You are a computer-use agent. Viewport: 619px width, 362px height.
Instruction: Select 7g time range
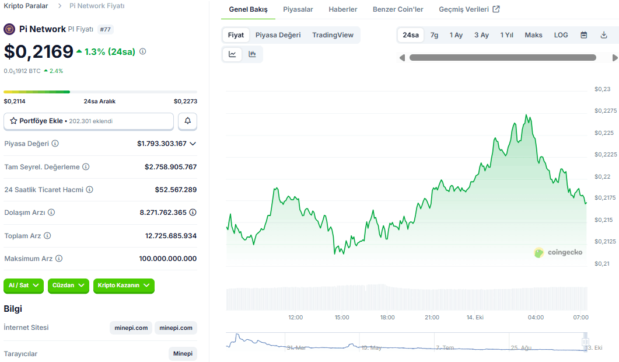[x=434, y=35]
